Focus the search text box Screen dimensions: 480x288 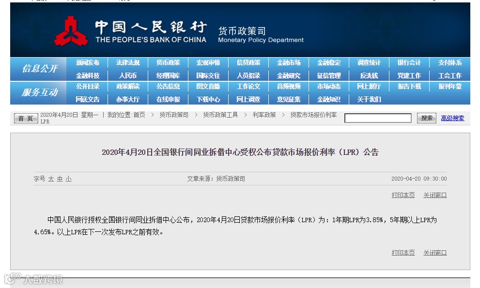[378, 118]
